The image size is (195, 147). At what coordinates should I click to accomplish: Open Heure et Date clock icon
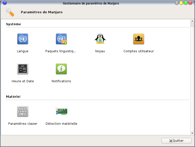23,69
